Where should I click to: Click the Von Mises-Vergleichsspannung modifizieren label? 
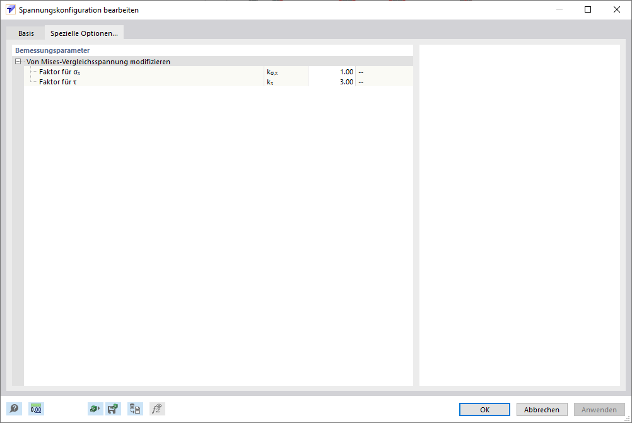click(98, 62)
